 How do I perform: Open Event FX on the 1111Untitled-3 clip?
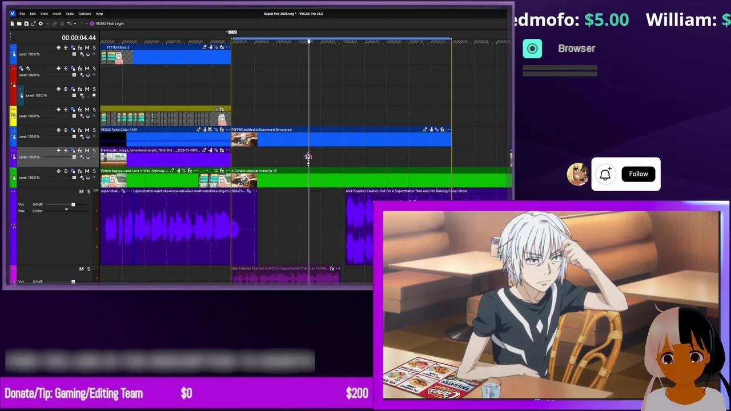click(222, 47)
